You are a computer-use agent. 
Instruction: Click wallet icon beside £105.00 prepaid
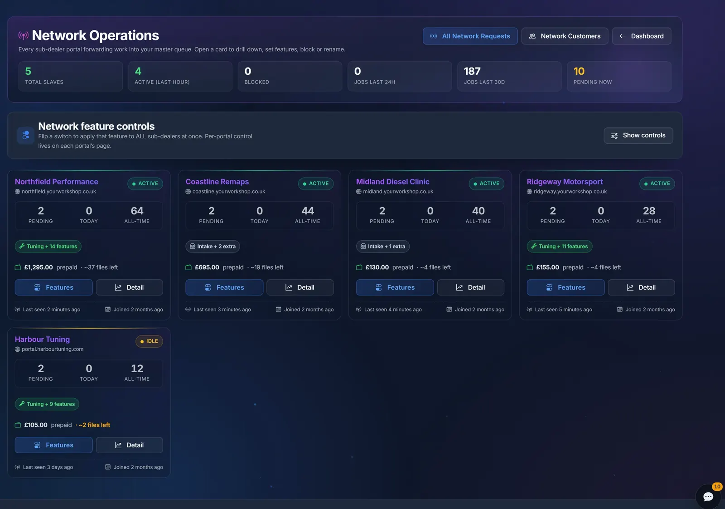18,425
